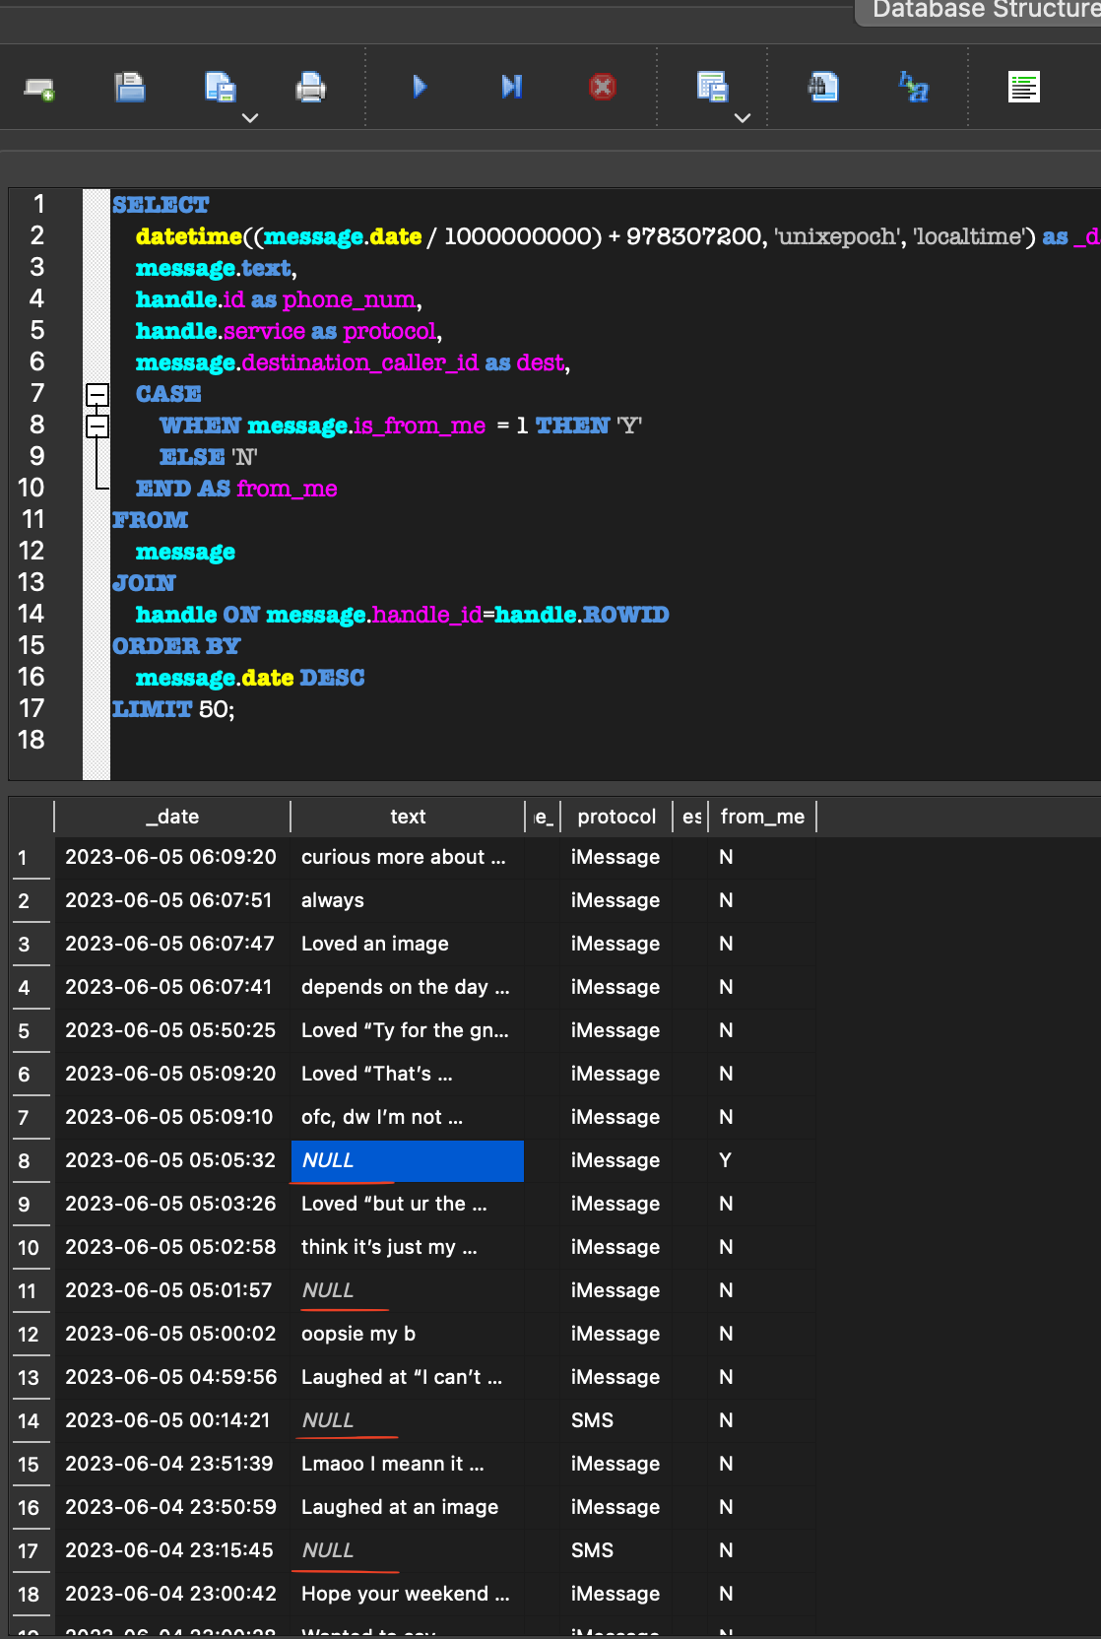Expand the Save SQL file dropdown arrow
Screen dimensions: 1101x1639
point(250,117)
